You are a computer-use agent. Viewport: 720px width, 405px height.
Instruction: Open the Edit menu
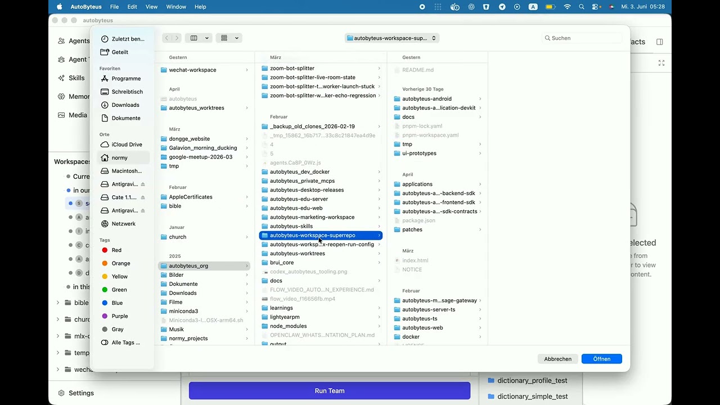(x=132, y=7)
